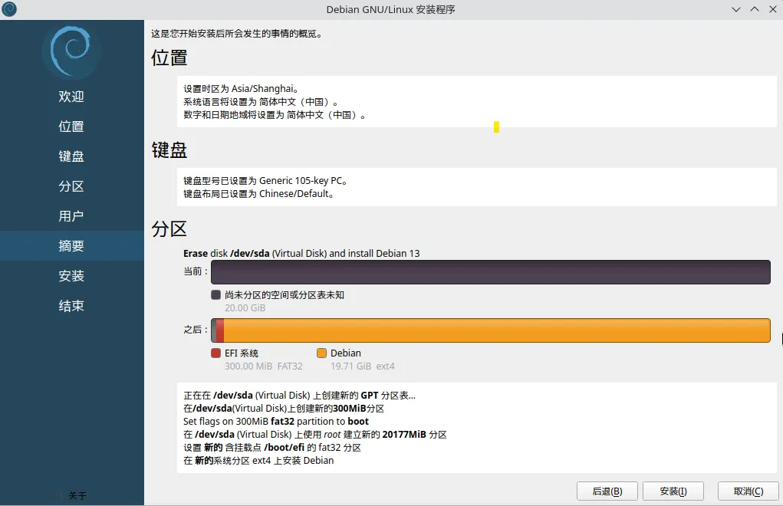Image resolution: width=783 pixels, height=506 pixels.
Task: Click the 尚未分区的空间或分区表未知 label
Action: [x=285, y=295]
